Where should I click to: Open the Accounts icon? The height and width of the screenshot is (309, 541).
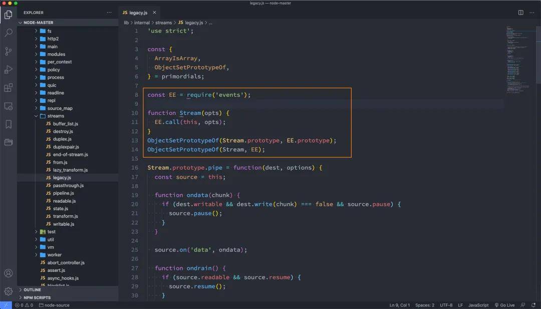[x=9, y=273]
